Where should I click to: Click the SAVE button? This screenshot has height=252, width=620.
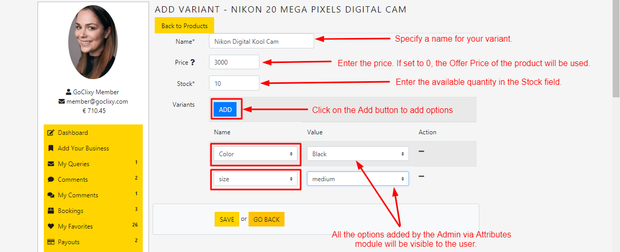pos(227,220)
